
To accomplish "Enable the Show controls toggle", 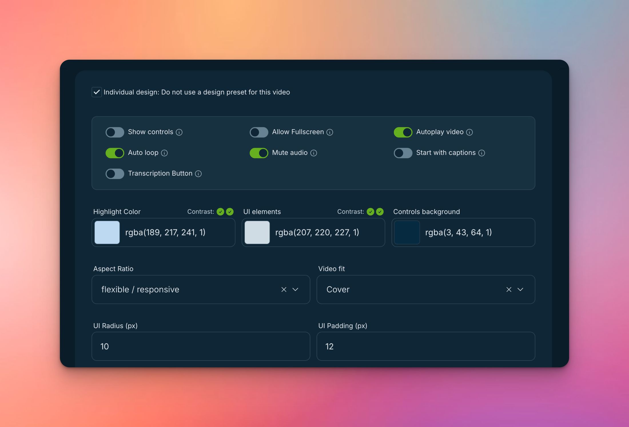I will [x=115, y=132].
